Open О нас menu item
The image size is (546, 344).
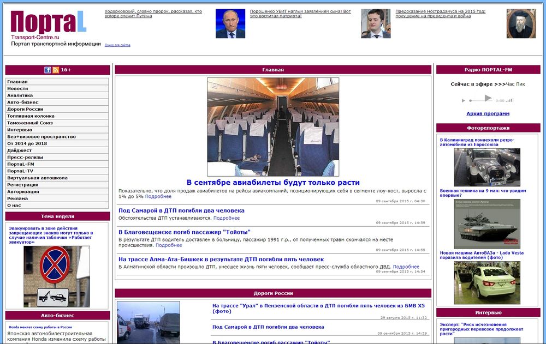point(57,206)
